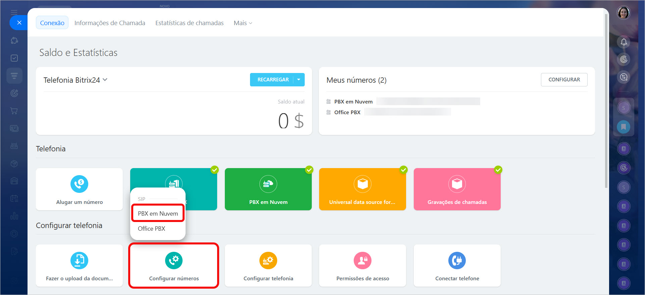Select the highlighted CRM funnel sidebar icon
Viewport: 645px width, 295px height.
[x=14, y=76]
